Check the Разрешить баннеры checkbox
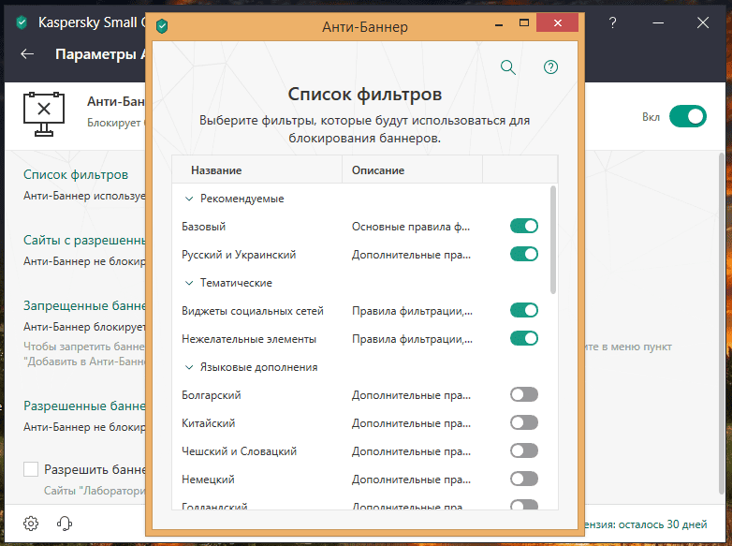The height and width of the screenshot is (546, 732). click(31, 469)
